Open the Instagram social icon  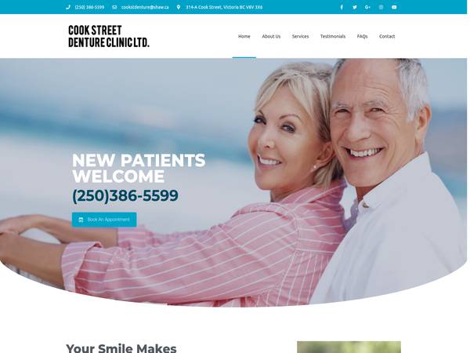[381, 7]
